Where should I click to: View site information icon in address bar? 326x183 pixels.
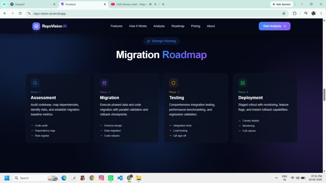pos(29,13)
